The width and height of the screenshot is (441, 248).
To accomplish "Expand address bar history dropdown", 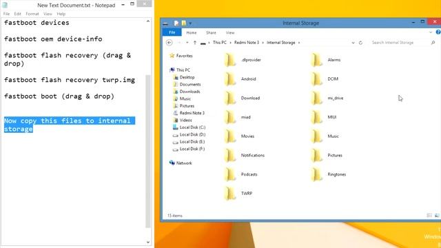I will pos(353,43).
